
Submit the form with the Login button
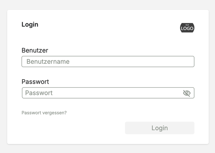coord(159,128)
